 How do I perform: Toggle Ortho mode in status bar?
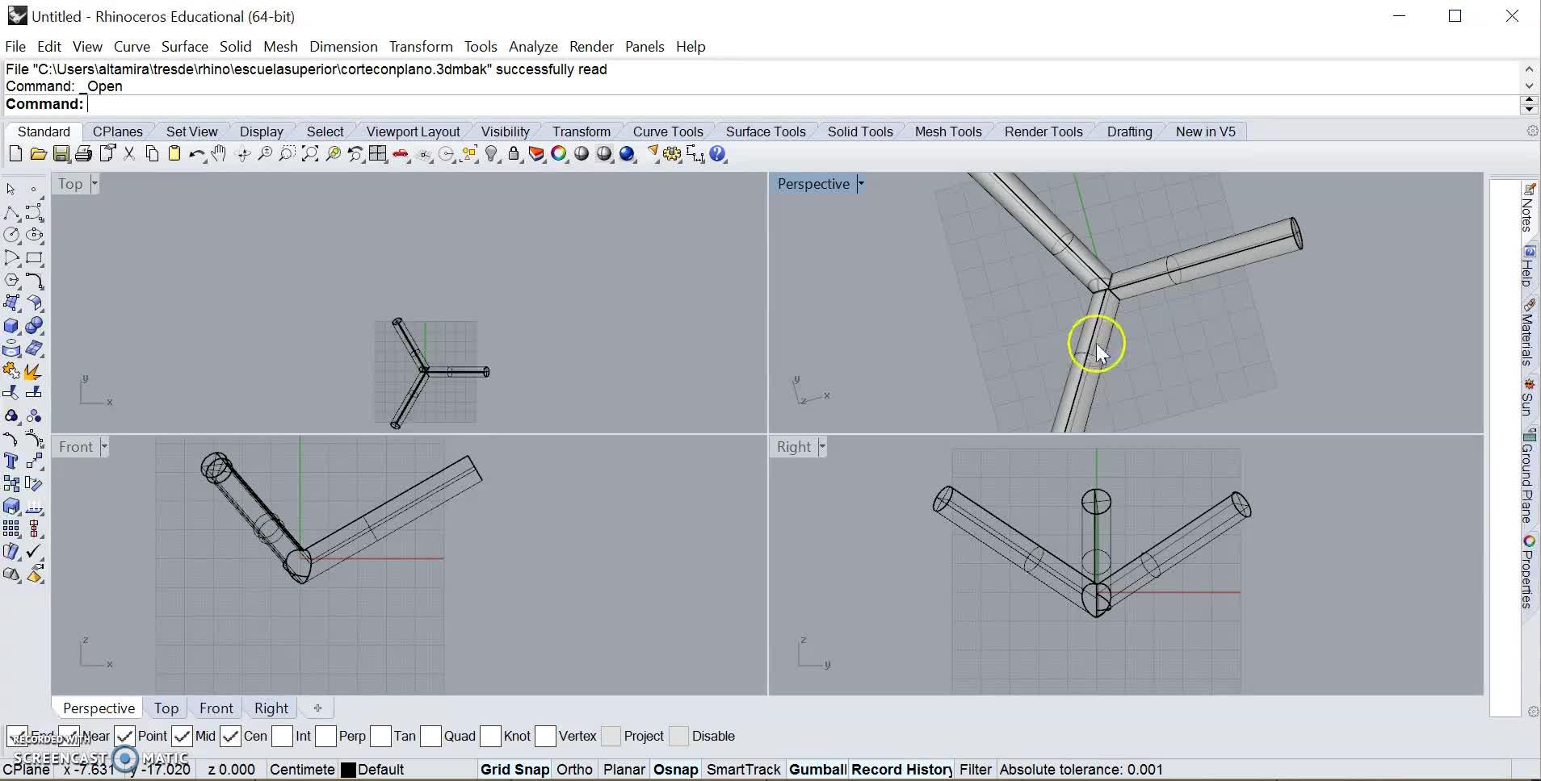[x=574, y=770]
